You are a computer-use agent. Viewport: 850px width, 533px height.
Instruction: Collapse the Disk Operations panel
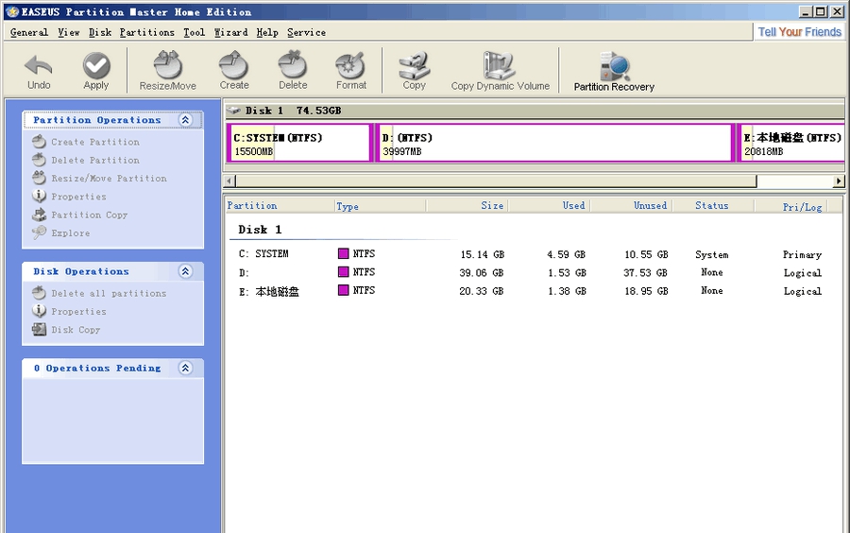click(185, 271)
